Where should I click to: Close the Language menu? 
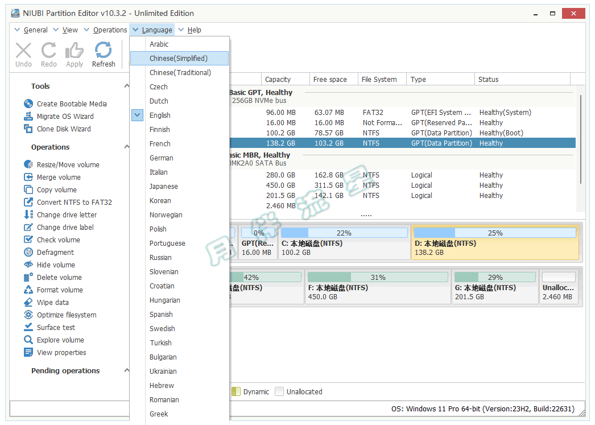click(x=152, y=30)
